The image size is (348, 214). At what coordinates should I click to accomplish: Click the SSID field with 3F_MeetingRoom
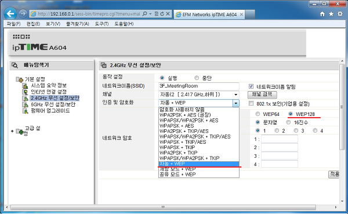tap(199, 86)
